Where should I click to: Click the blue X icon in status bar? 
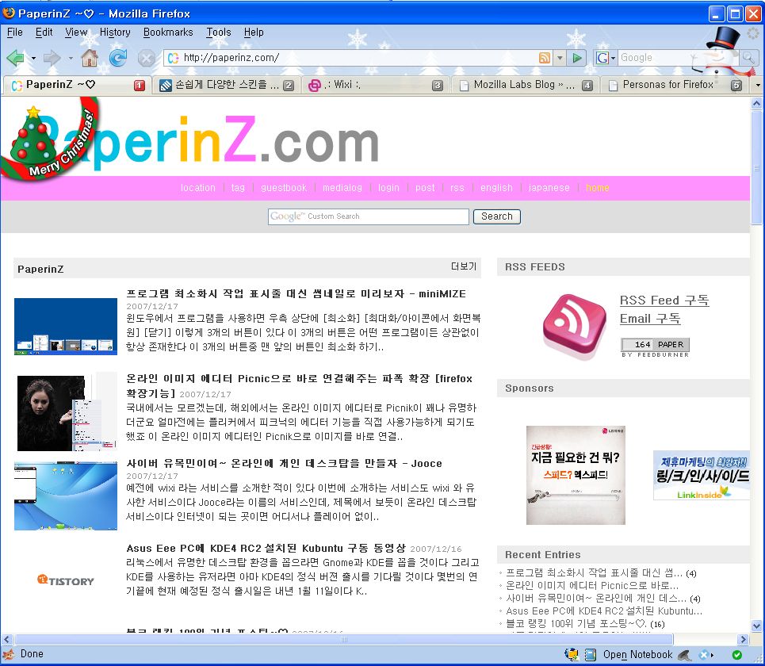pyautogui.click(x=704, y=655)
